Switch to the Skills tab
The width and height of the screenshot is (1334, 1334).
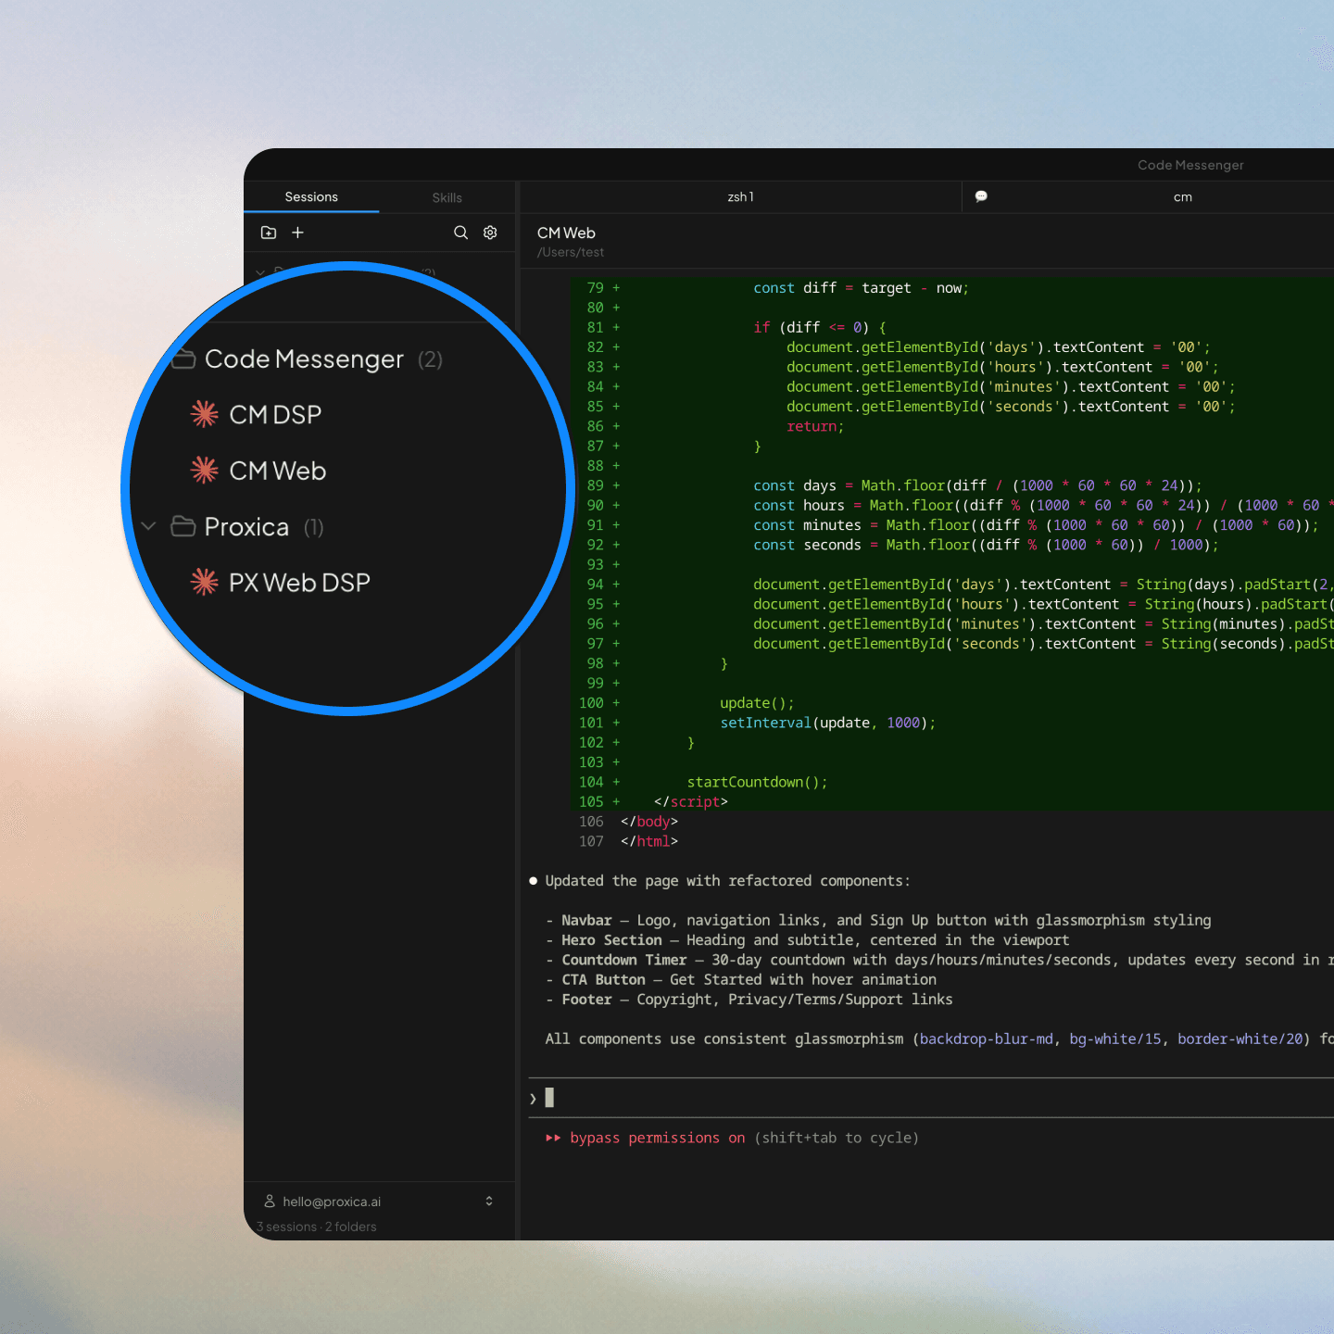tap(447, 198)
